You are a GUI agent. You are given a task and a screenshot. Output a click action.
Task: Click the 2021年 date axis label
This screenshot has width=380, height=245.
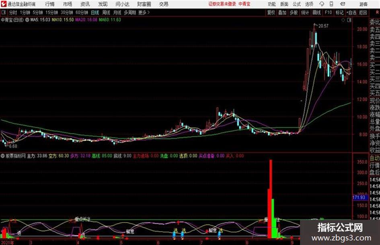7,243
